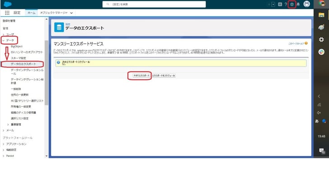Open the Slack icon in the taskbar

pos(321,52)
